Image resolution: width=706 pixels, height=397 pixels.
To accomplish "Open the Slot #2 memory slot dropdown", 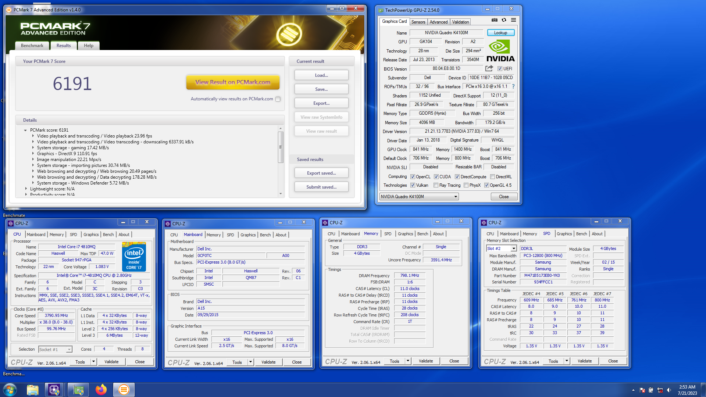I will click(502, 248).
